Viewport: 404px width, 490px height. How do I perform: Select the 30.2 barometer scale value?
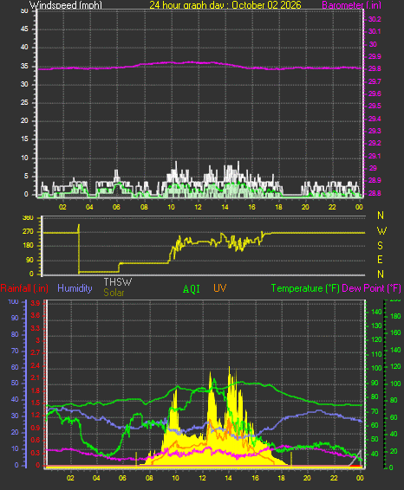point(375,19)
